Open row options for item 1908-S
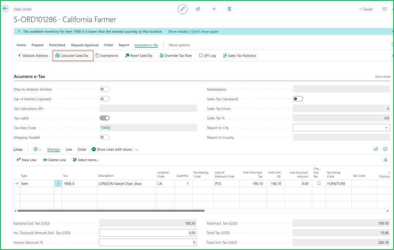The height and width of the screenshot is (250, 394). (x=58, y=184)
